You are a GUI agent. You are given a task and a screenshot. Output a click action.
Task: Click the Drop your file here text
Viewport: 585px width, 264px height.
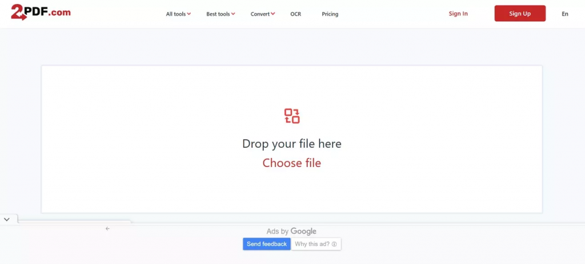tap(292, 144)
